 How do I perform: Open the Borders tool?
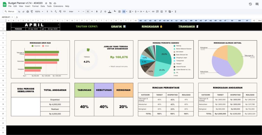click(119, 11)
